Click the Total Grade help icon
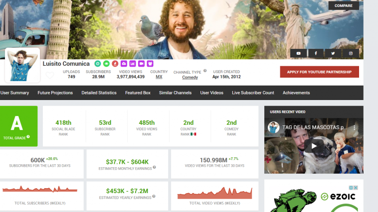Image resolution: width=378 pixels, height=212 pixels. [x=28, y=137]
